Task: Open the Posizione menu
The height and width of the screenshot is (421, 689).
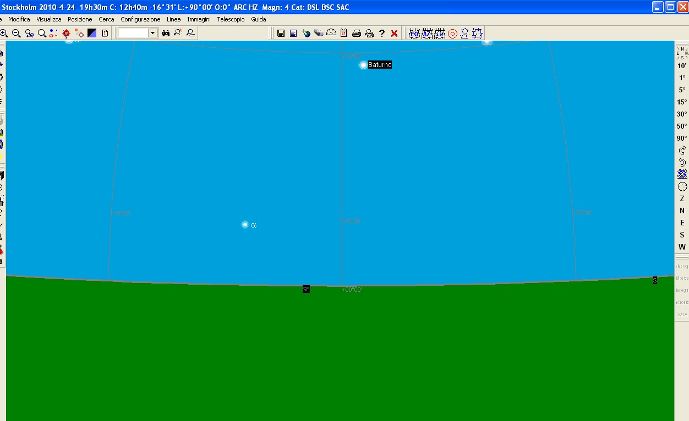Action: pyautogui.click(x=80, y=19)
